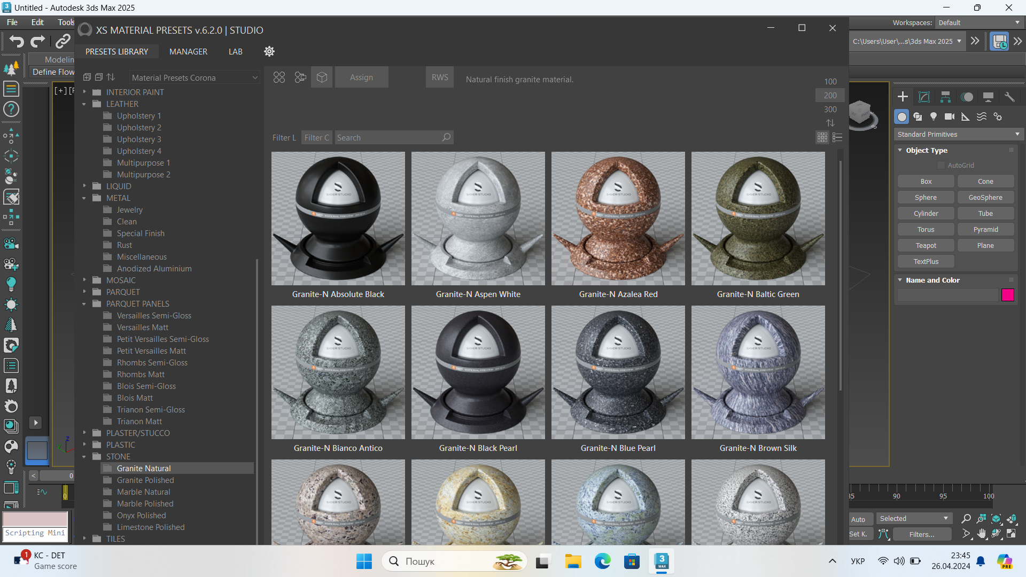Click the Assign button
Viewport: 1026px width, 577px height.
[x=361, y=77]
